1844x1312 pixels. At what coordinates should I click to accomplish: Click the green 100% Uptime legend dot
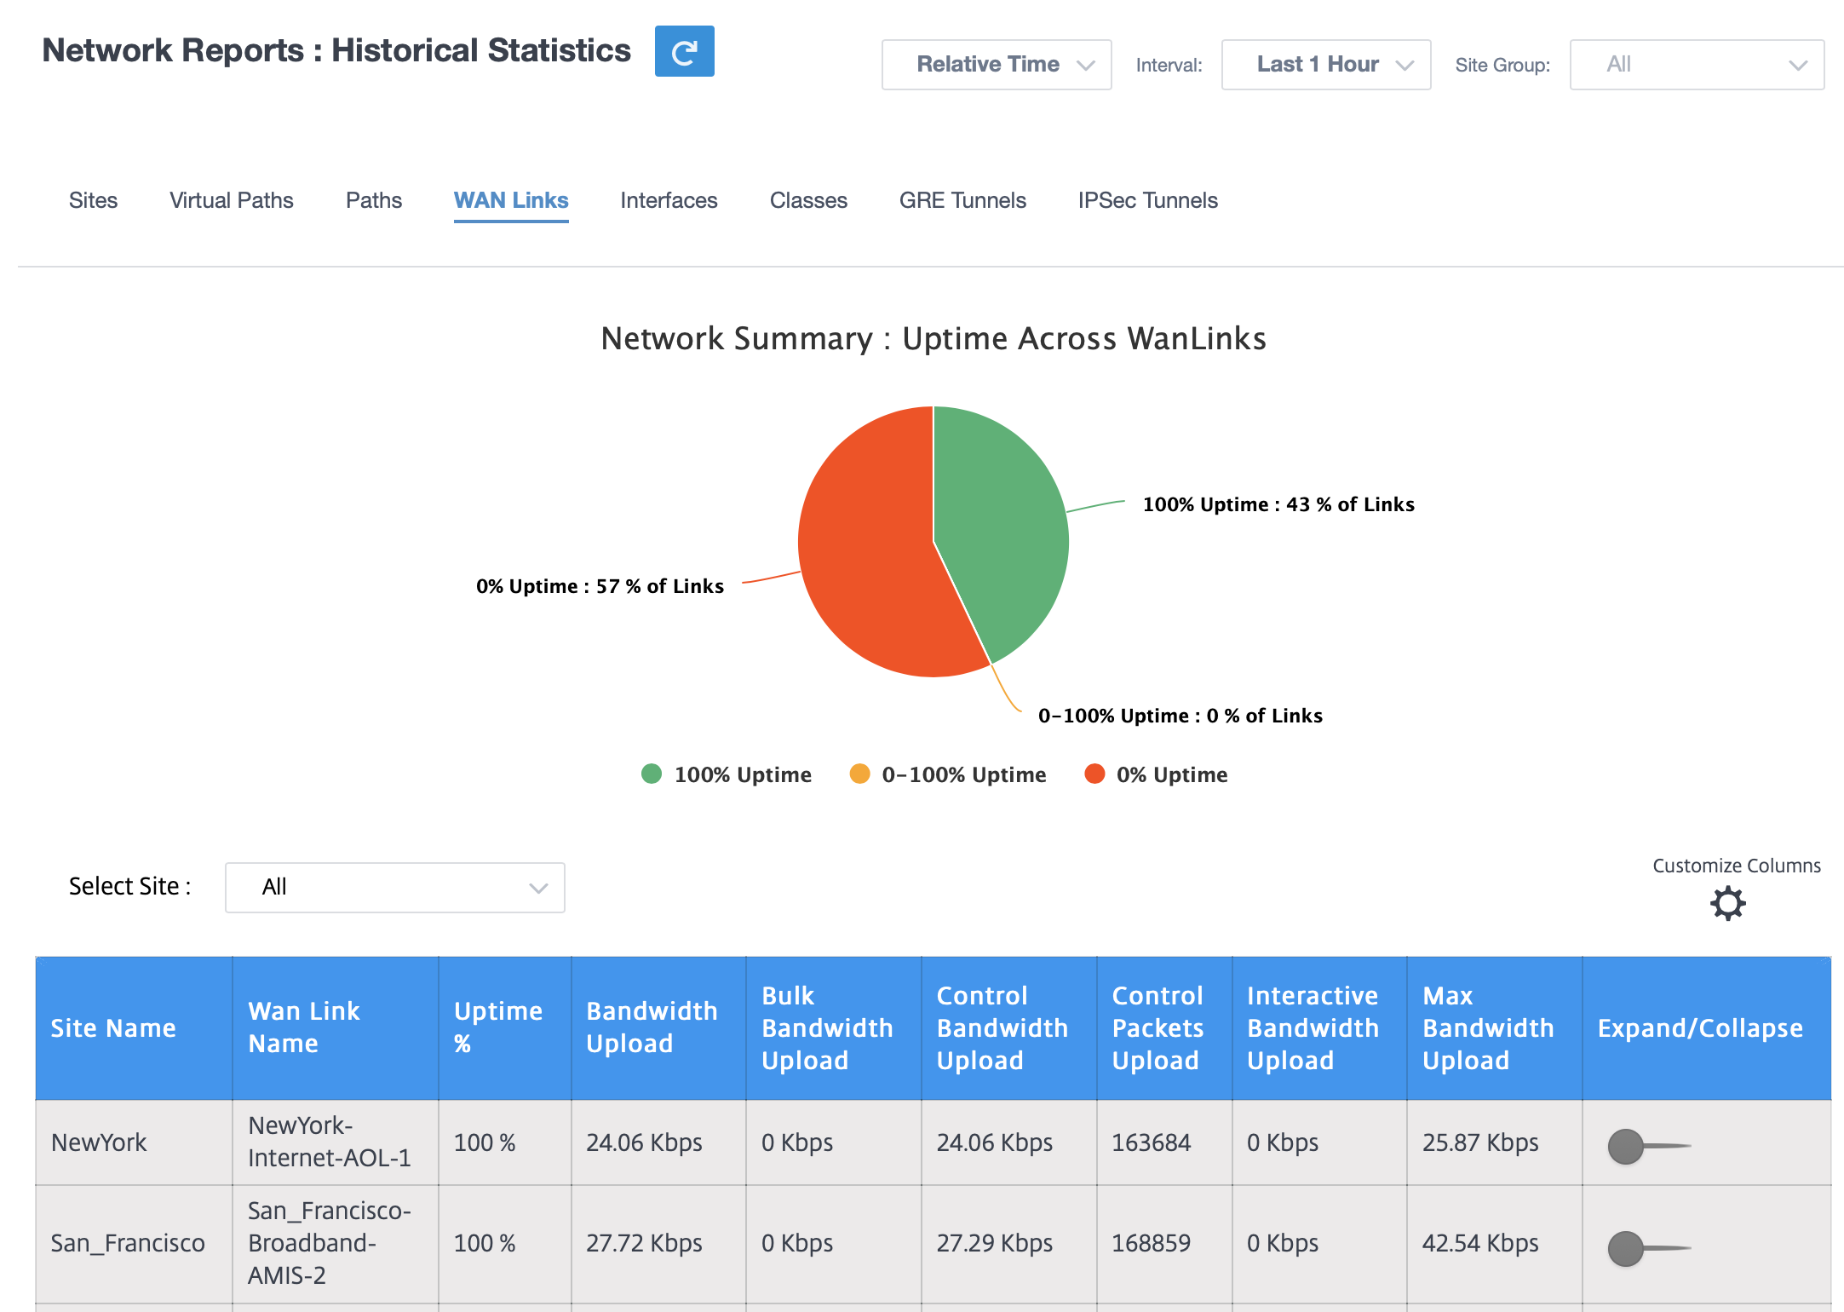(652, 774)
